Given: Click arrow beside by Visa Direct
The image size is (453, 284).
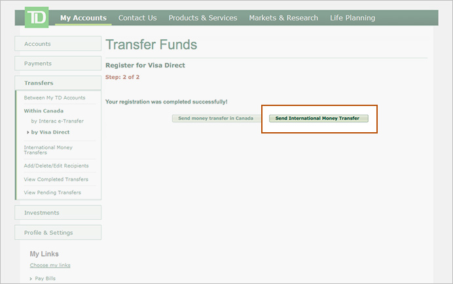Looking at the screenshot, I should point(27,132).
